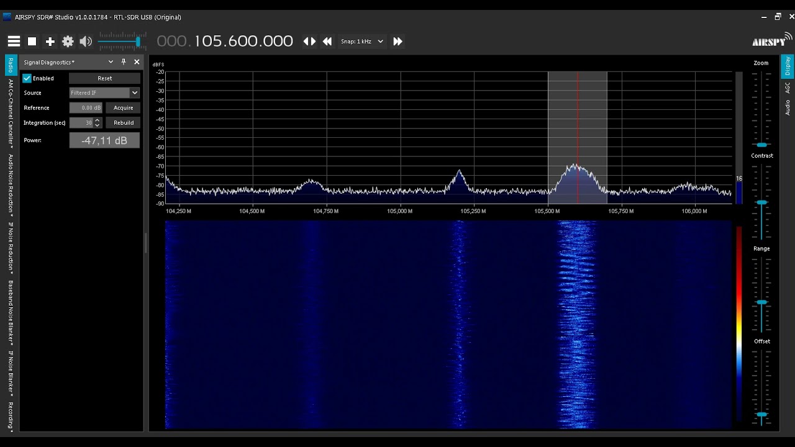Open the Source Filtered IF dropdown
795x447 pixels.
point(104,93)
